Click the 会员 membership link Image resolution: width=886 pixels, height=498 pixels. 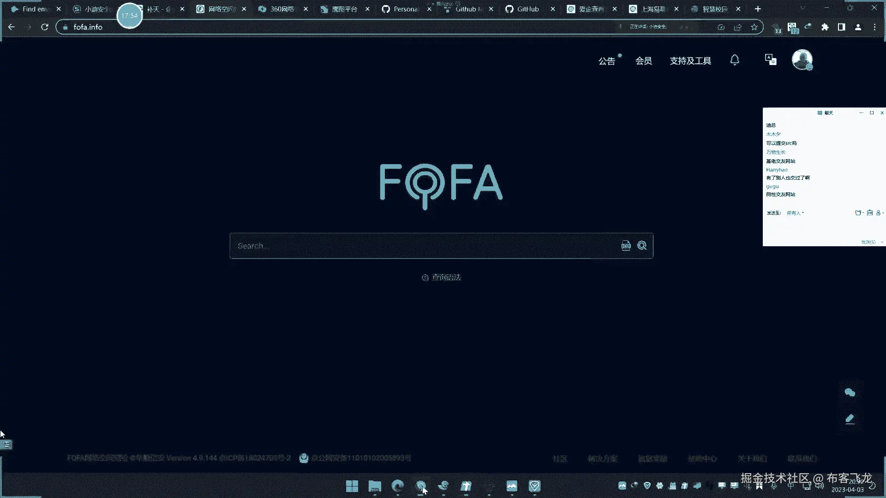pyautogui.click(x=643, y=61)
